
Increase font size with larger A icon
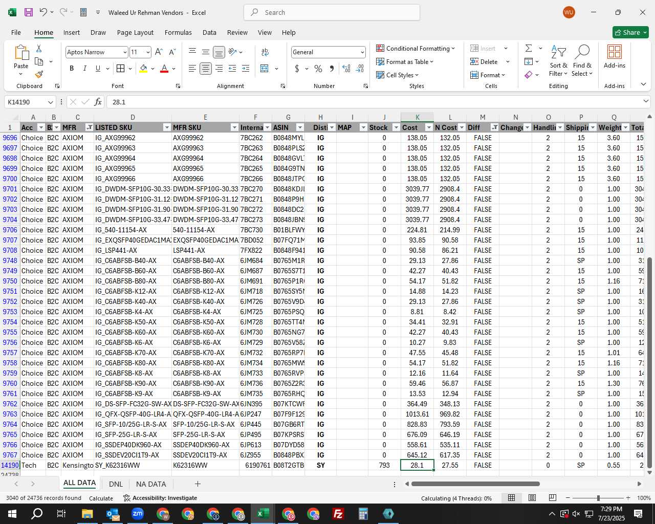[159, 52]
